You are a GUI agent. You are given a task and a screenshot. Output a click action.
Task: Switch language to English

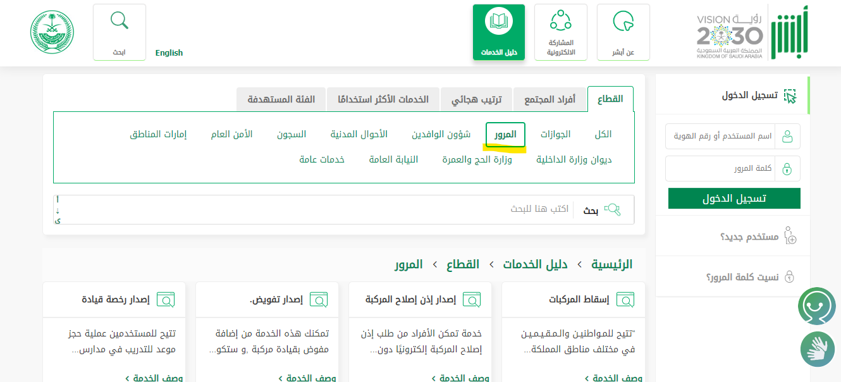click(x=169, y=53)
